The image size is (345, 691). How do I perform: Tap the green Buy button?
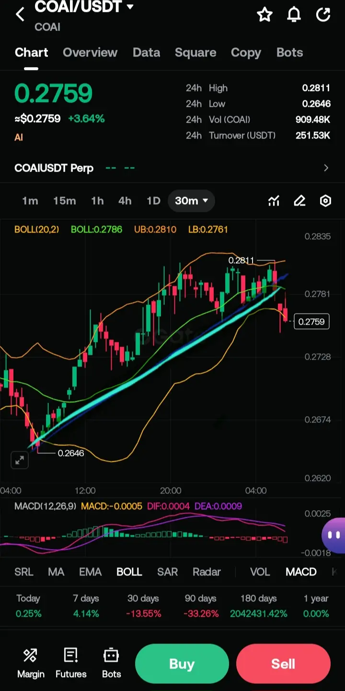point(182,664)
